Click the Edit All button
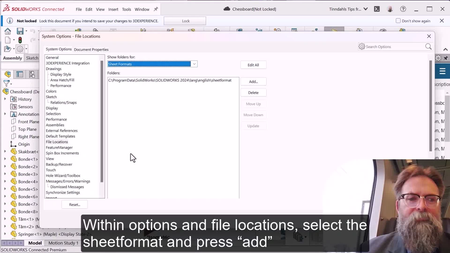450x253 pixels. [253, 65]
